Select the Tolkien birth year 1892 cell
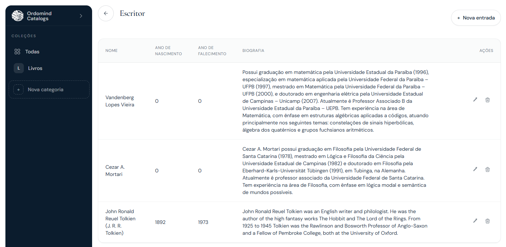Viewport: 506px width, 247px height. 160,222
